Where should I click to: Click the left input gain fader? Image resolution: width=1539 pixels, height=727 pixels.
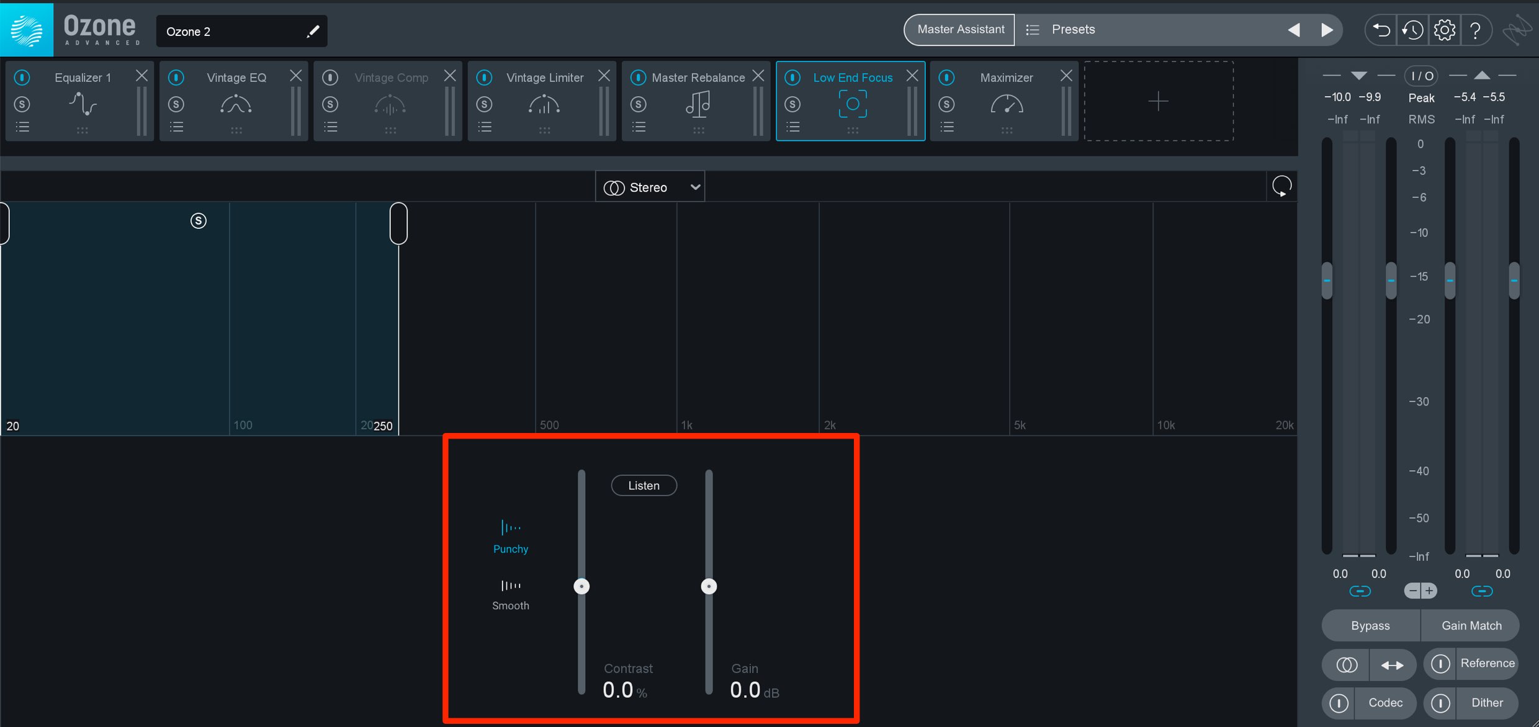pyautogui.click(x=1327, y=280)
